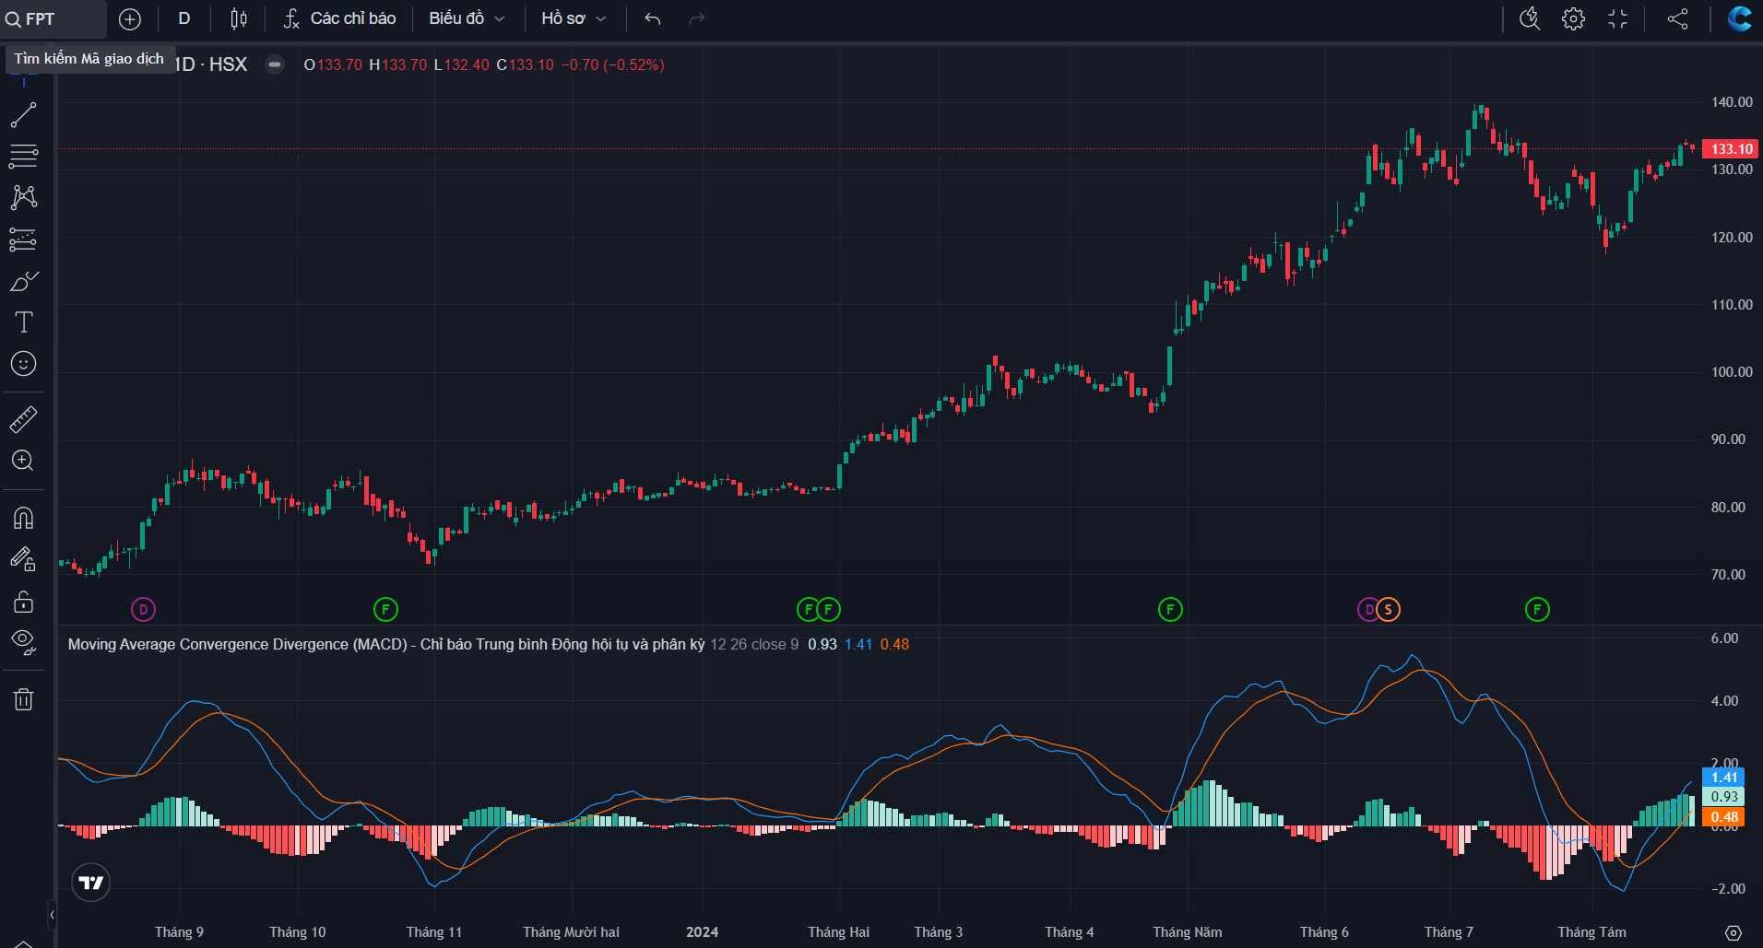Image resolution: width=1763 pixels, height=948 pixels.
Task: Click the FPT symbol search field
Action: click(x=53, y=18)
